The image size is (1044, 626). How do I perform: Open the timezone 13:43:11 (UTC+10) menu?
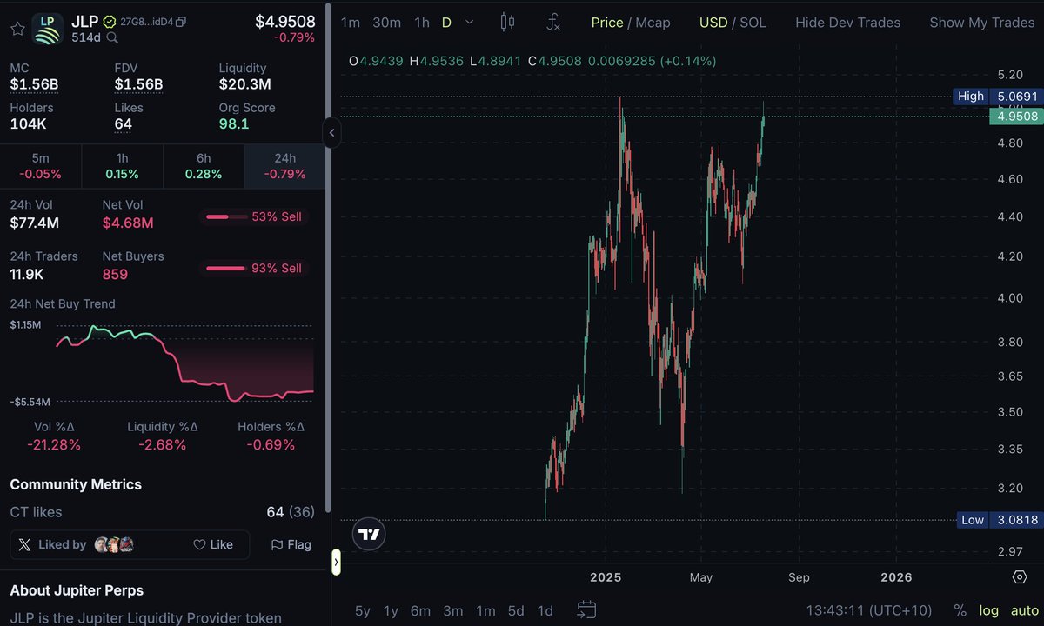coord(870,610)
